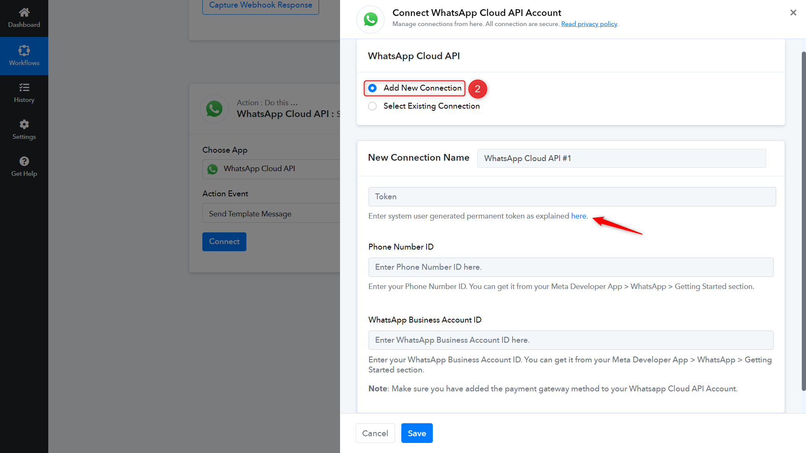Click the payment gateway Note text

coord(552,389)
